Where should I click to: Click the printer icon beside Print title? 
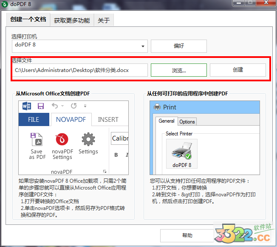point(157,107)
